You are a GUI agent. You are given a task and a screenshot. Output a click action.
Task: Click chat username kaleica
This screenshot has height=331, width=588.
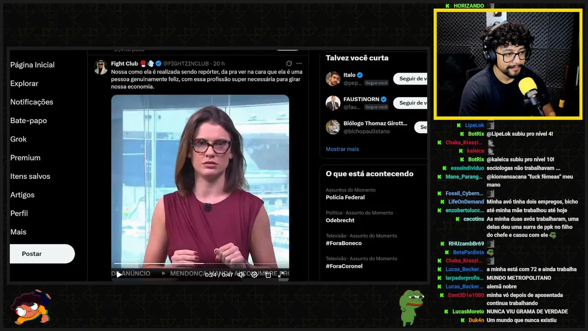click(475, 151)
